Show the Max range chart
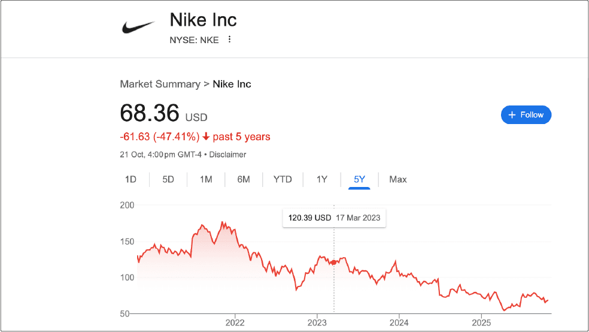Image resolution: width=589 pixels, height=332 pixels. click(397, 179)
